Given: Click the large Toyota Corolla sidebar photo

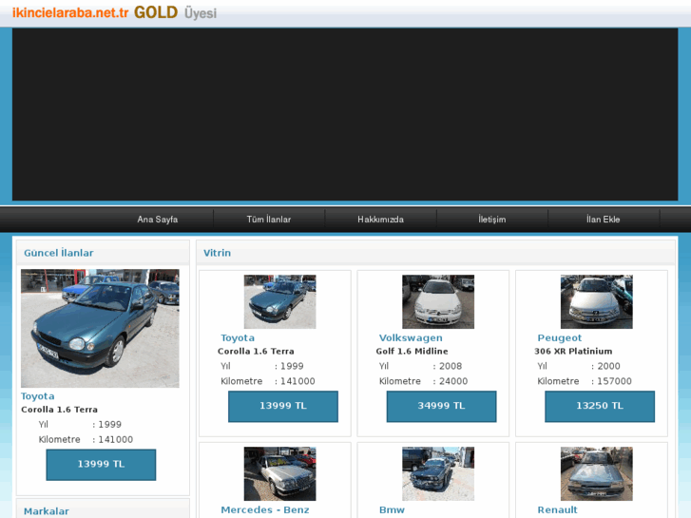Looking at the screenshot, I should click(100, 328).
